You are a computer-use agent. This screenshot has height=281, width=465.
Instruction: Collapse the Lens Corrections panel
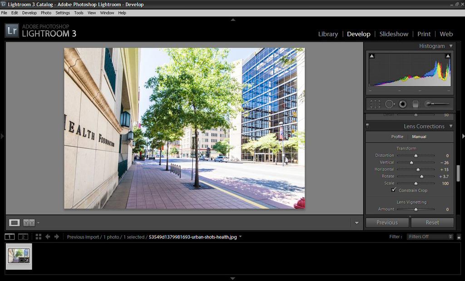click(450, 126)
